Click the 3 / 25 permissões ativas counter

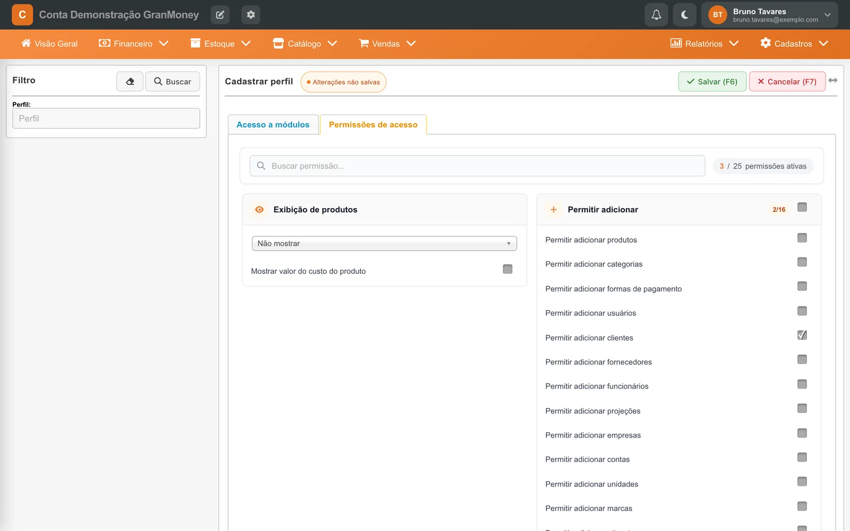click(x=763, y=166)
